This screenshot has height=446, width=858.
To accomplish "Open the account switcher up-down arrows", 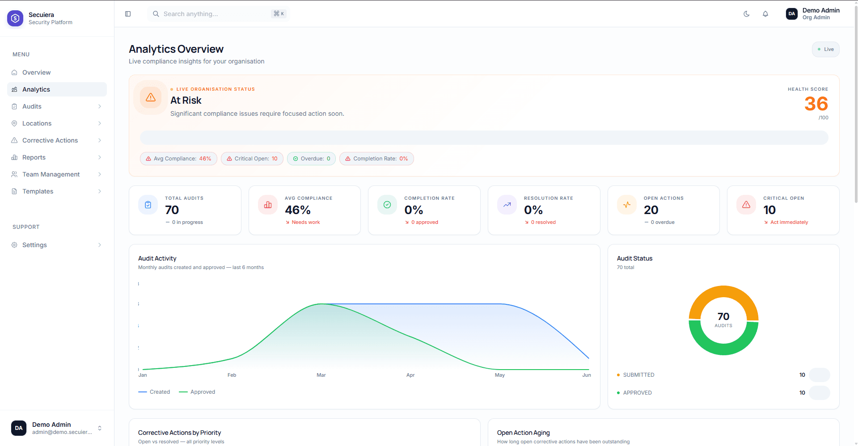I will coord(100,428).
